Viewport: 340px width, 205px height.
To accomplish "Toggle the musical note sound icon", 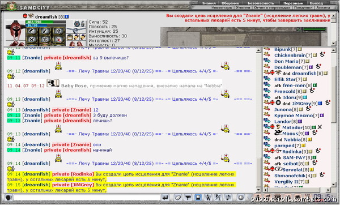I will 228,198.
